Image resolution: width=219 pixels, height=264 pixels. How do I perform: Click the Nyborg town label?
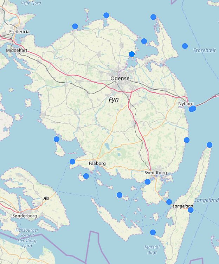point(186,104)
